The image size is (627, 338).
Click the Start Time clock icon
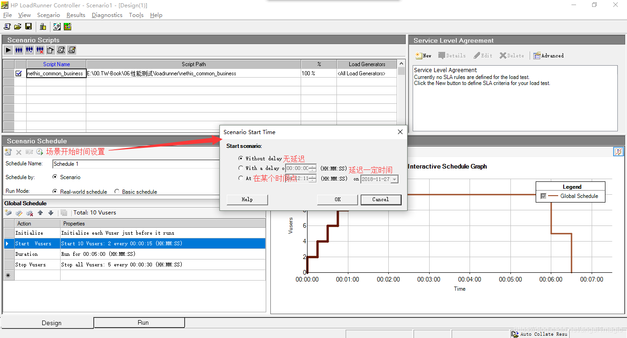(40, 152)
